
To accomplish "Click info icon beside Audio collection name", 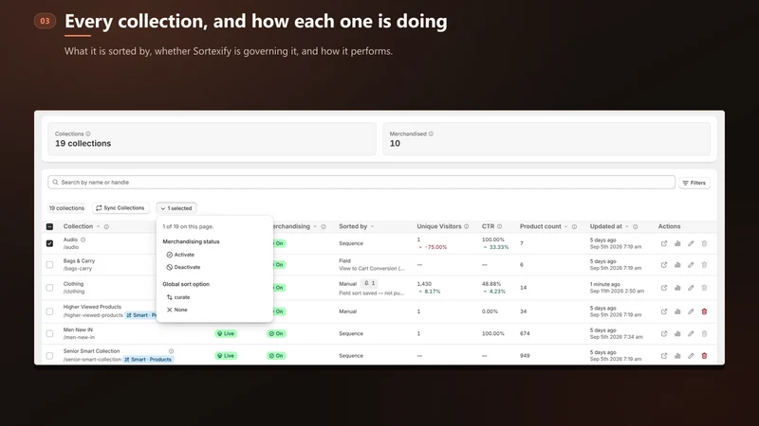I will pyautogui.click(x=83, y=240).
